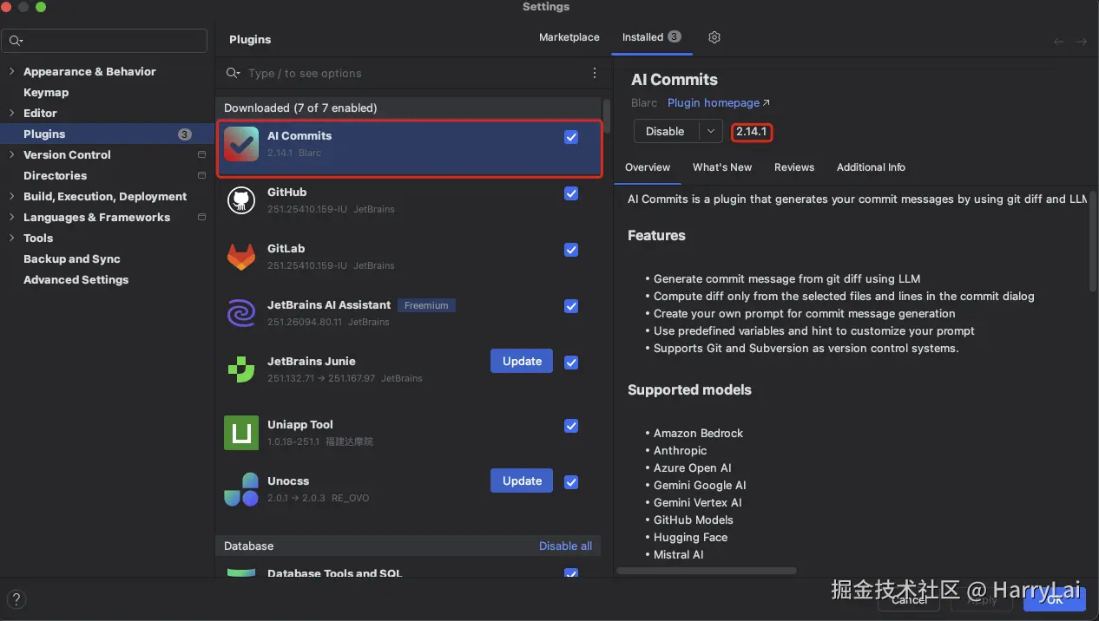Focus the plugin search input field

(412, 74)
